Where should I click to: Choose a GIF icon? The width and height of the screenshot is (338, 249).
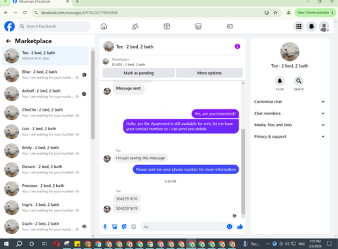pos(134,227)
